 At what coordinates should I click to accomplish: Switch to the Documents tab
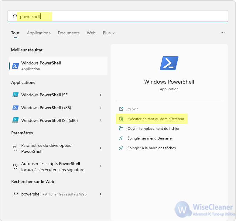tap(69, 33)
